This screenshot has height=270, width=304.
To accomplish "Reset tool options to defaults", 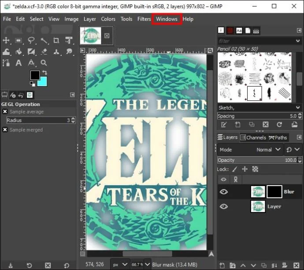I will click(x=66, y=265).
